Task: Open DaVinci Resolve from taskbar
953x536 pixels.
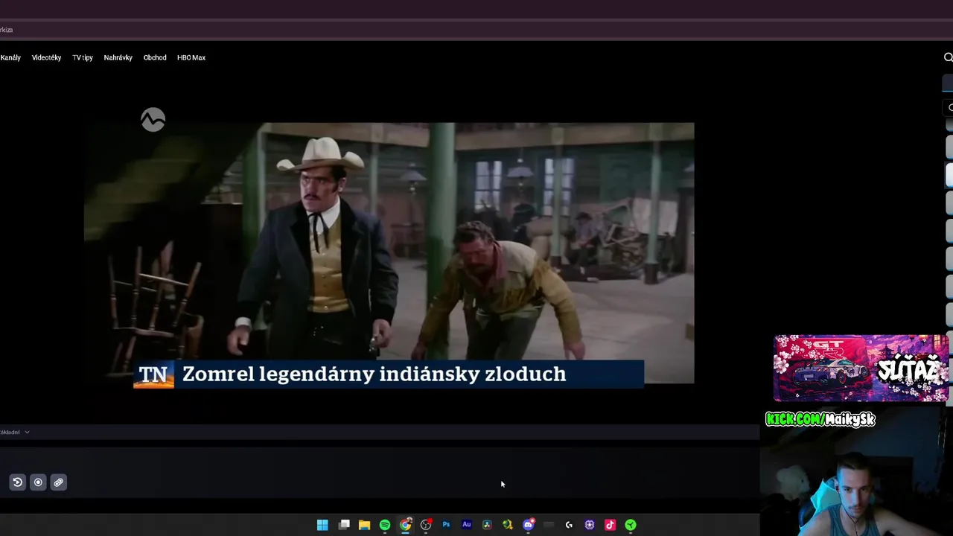Action: point(487,525)
